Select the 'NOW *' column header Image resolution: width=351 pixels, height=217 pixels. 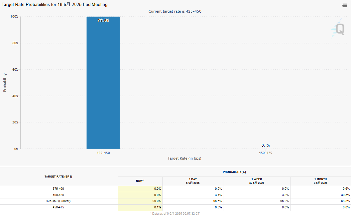pyautogui.click(x=140, y=181)
